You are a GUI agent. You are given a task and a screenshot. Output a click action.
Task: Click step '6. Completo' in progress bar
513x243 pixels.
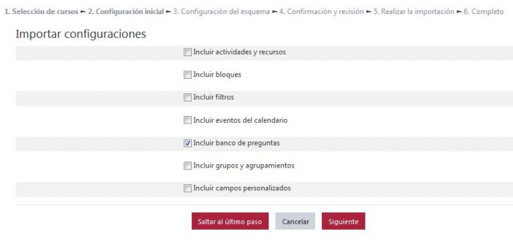tap(484, 12)
